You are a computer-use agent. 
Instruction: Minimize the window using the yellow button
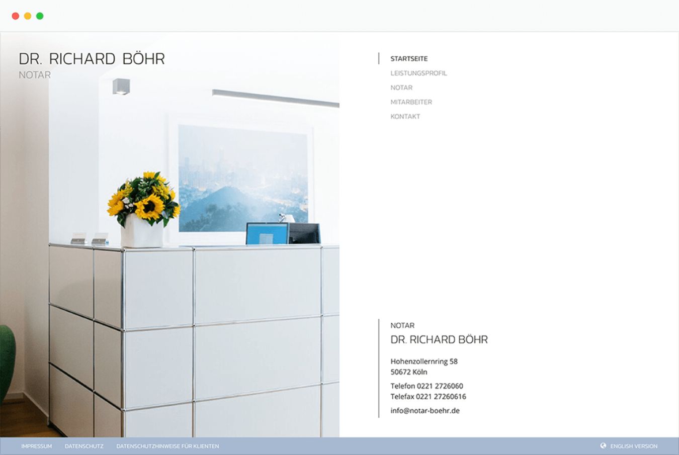pyautogui.click(x=28, y=16)
